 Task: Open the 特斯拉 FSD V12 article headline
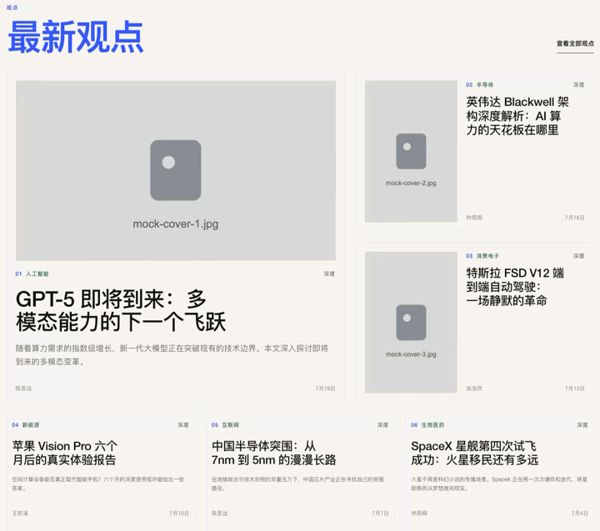[515, 287]
